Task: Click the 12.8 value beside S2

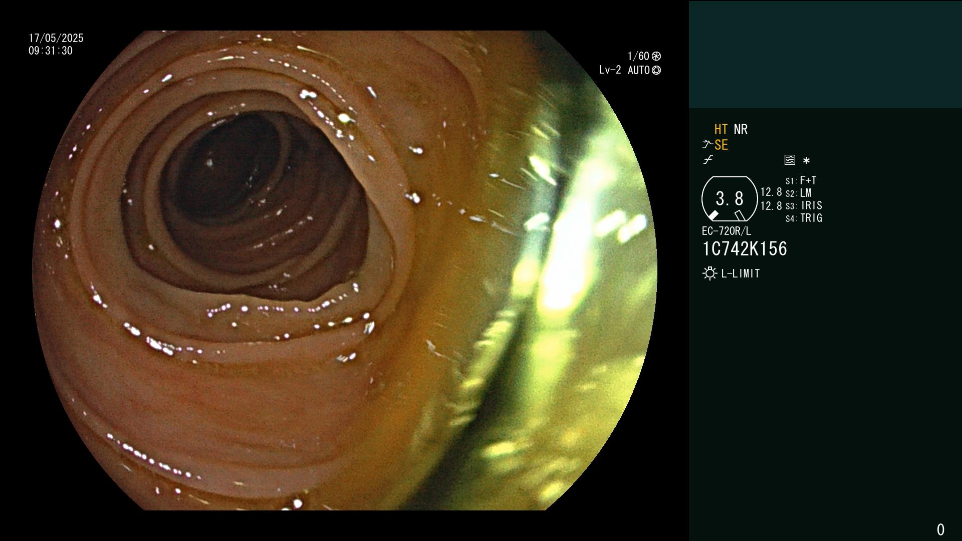Action: [x=771, y=192]
